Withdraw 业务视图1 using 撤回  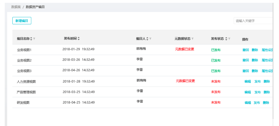(246, 50)
